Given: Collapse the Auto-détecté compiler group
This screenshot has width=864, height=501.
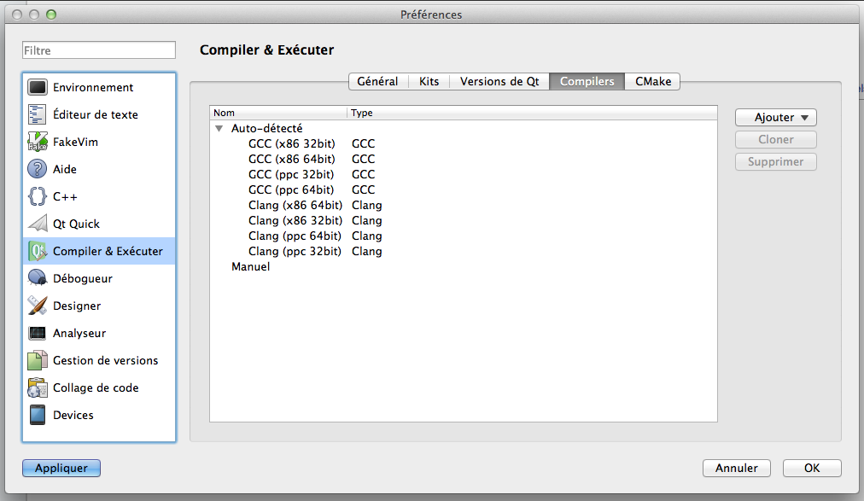Looking at the screenshot, I should tap(219, 128).
